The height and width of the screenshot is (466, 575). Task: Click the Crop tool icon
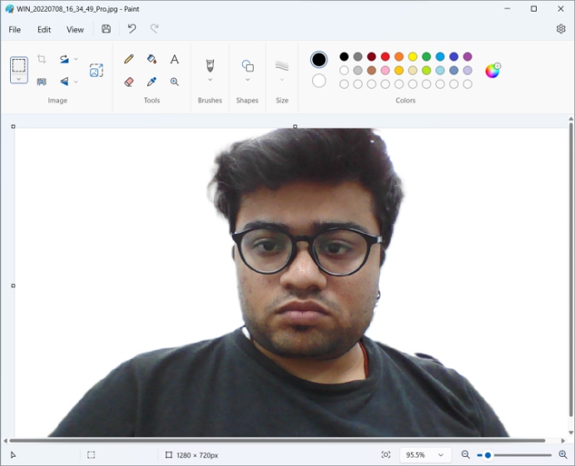(x=42, y=58)
